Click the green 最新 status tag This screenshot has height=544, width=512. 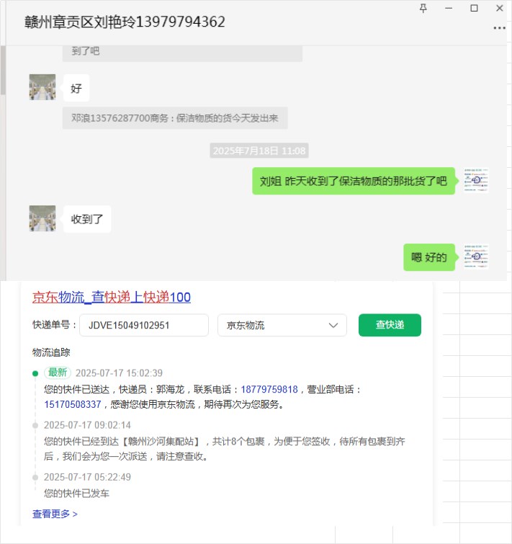58,373
